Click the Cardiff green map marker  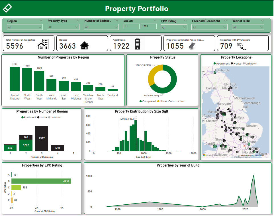pos(215,146)
